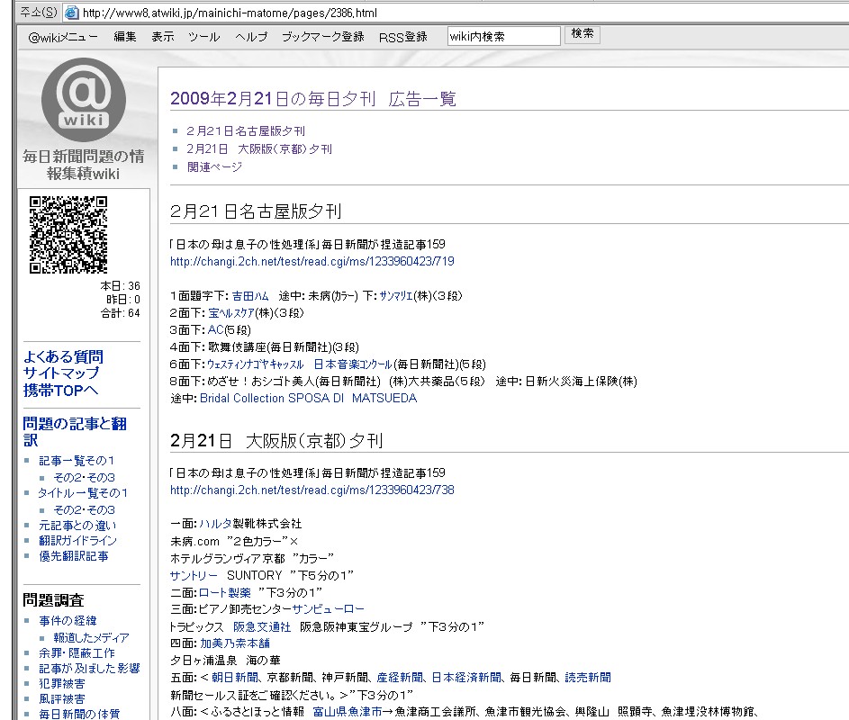Open the 優先翻訳記事 sidebar link
The width and height of the screenshot is (849, 720).
(74, 556)
